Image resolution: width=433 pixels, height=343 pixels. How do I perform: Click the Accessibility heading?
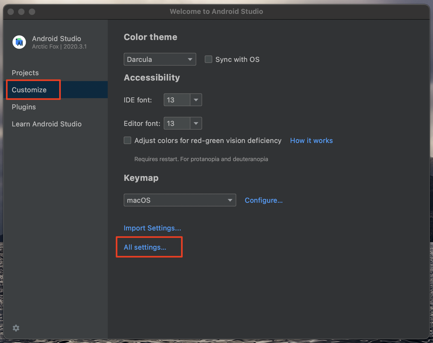tap(152, 78)
